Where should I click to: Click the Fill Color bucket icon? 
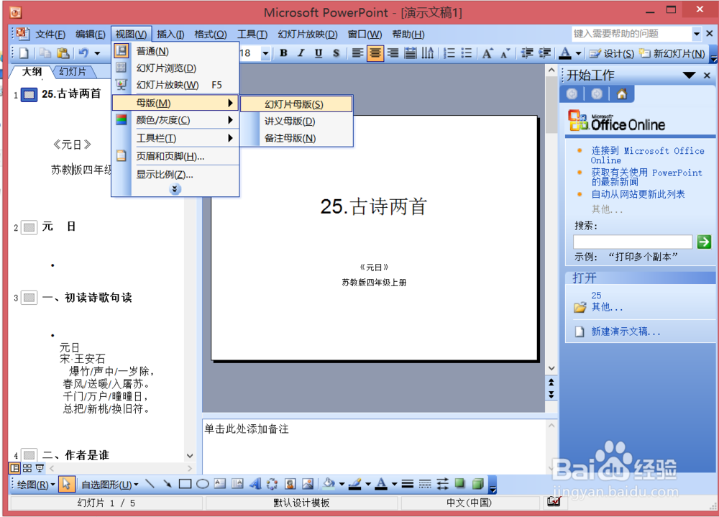(327, 484)
